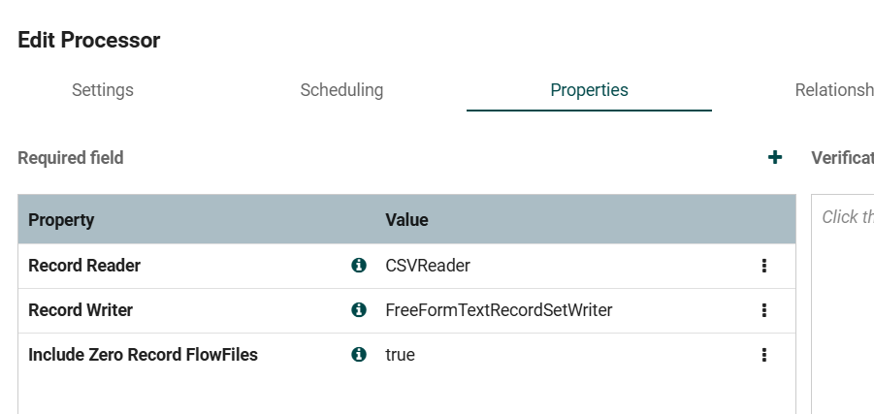
Task: Open the Scheduling tab
Action: [341, 90]
